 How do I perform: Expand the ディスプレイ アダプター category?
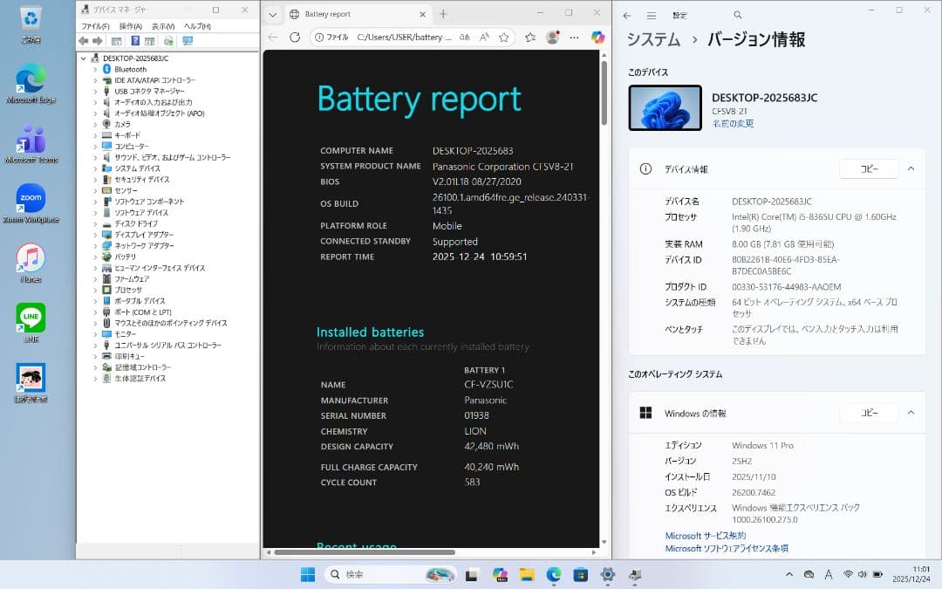coord(95,235)
